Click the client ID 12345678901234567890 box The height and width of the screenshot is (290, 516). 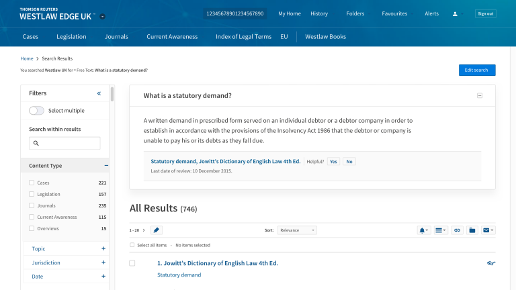coord(234,13)
